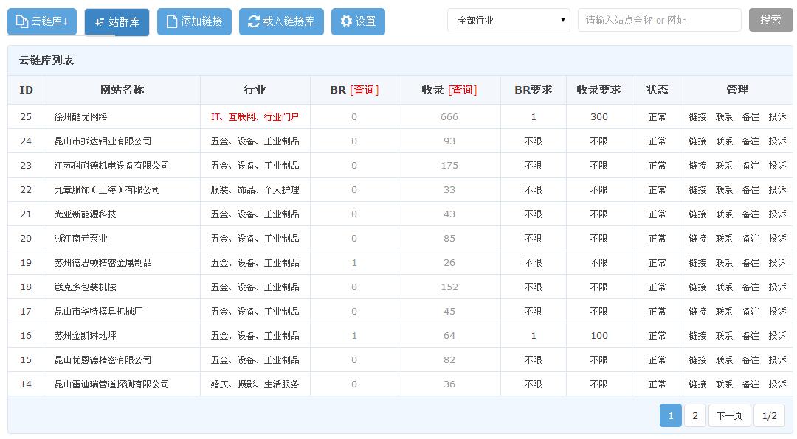The image size is (797, 439).
Task: Open 设置 with the gear icon
Action: (358, 22)
